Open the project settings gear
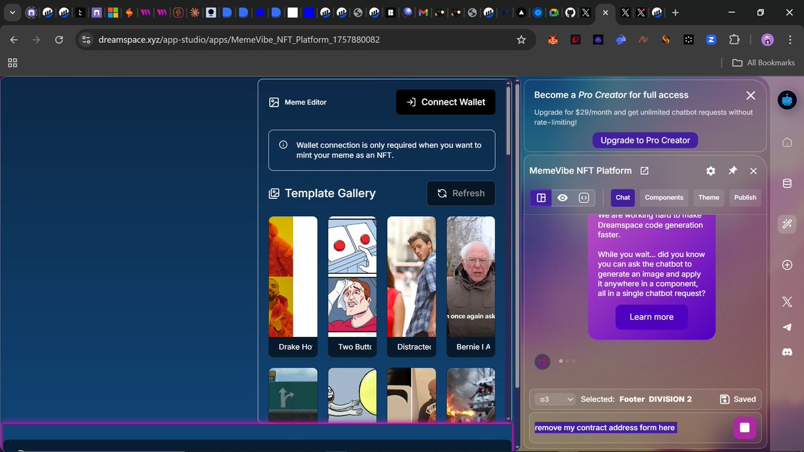 (711, 171)
